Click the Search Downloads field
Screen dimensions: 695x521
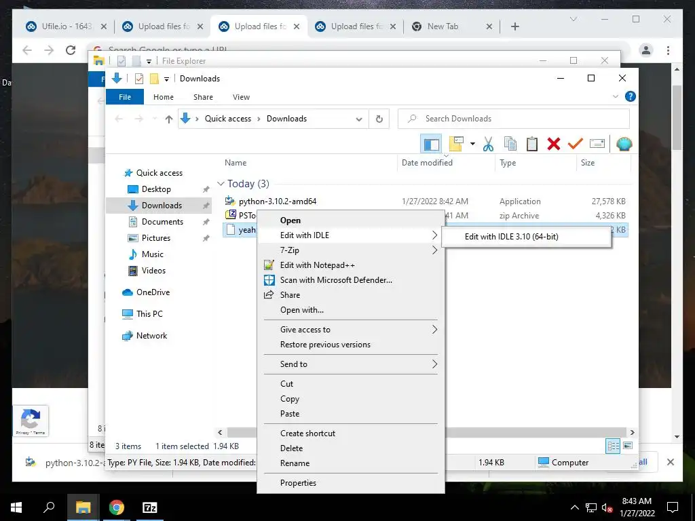coord(514,119)
